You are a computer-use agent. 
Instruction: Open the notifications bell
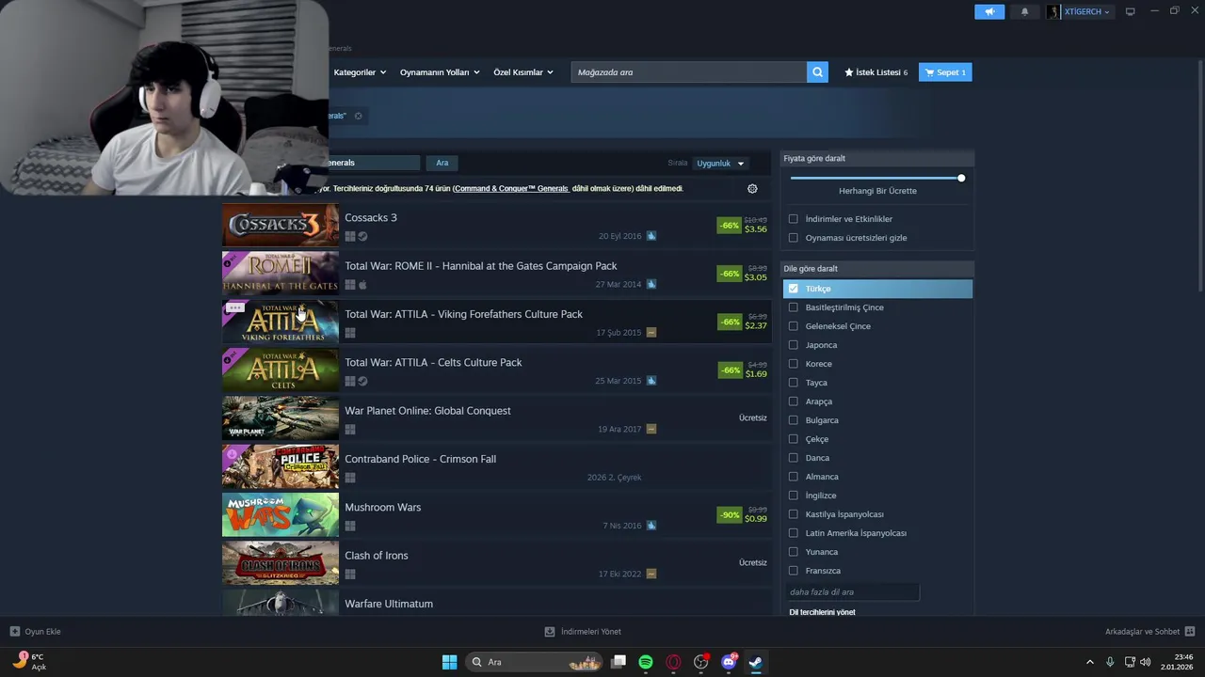coord(1024,11)
